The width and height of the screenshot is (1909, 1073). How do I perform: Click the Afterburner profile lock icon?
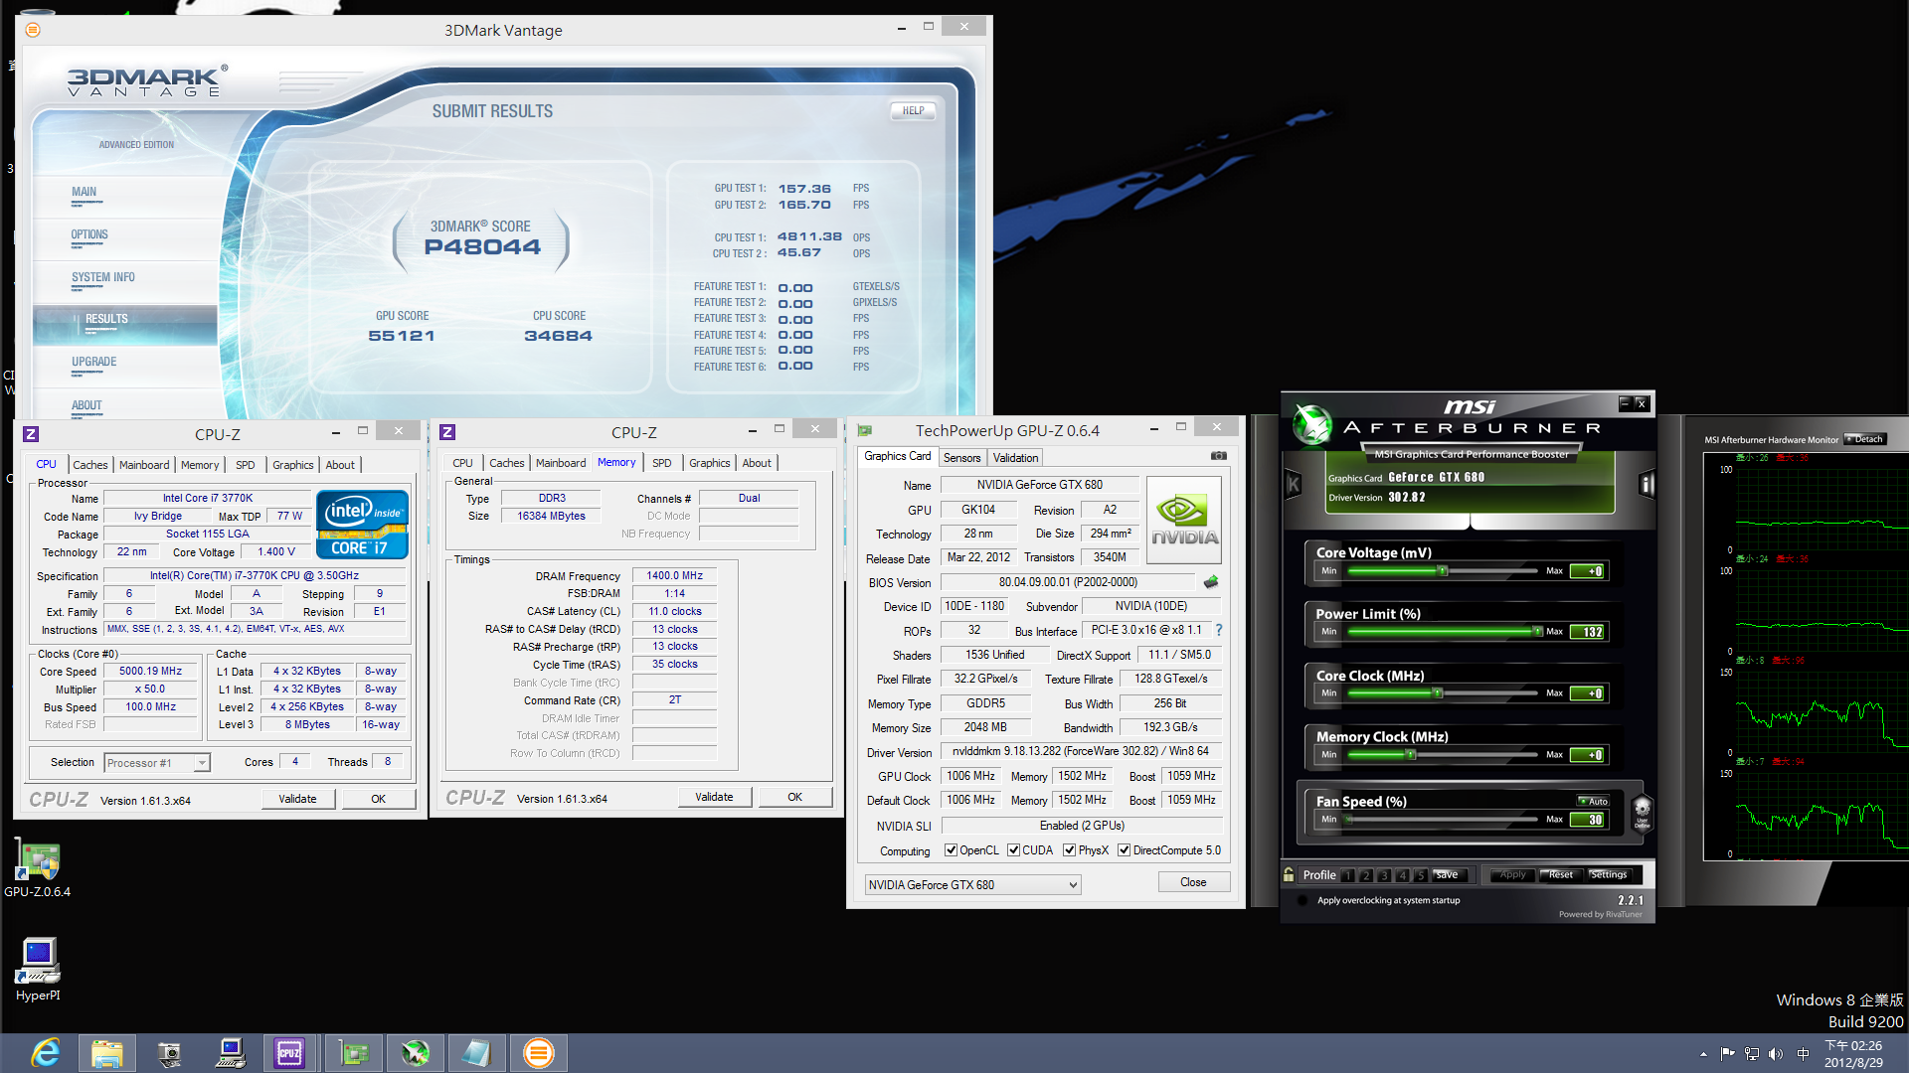coord(1289,874)
